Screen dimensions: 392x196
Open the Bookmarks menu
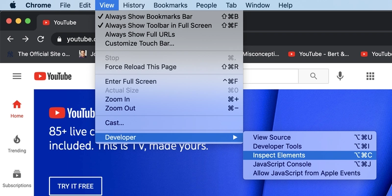click(x=170, y=5)
